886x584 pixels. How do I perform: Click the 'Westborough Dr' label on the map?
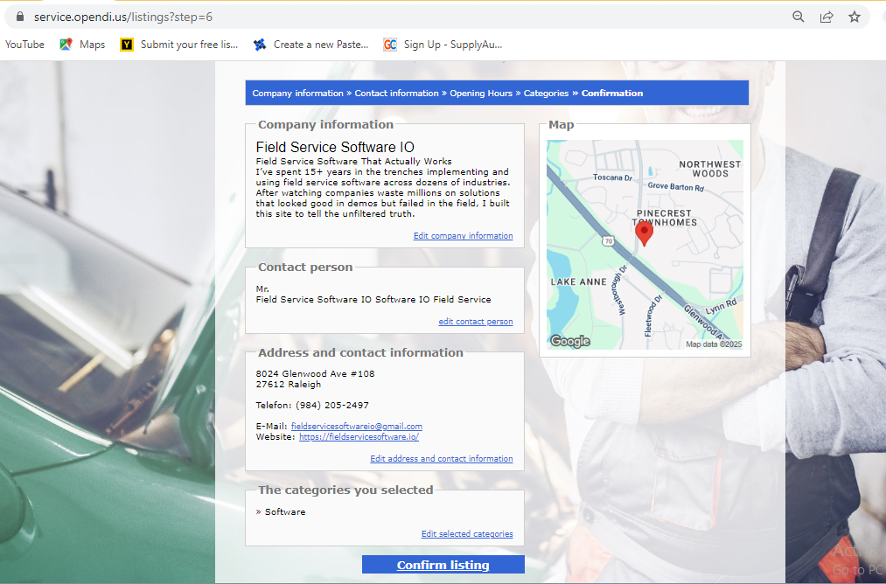pos(618,289)
